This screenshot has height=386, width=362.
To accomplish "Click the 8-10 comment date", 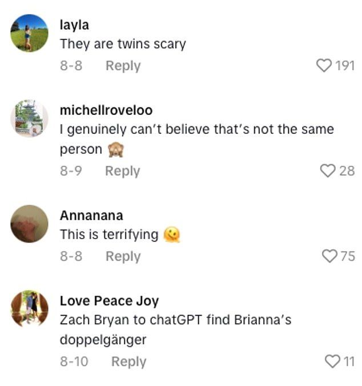I will (x=74, y=361).
